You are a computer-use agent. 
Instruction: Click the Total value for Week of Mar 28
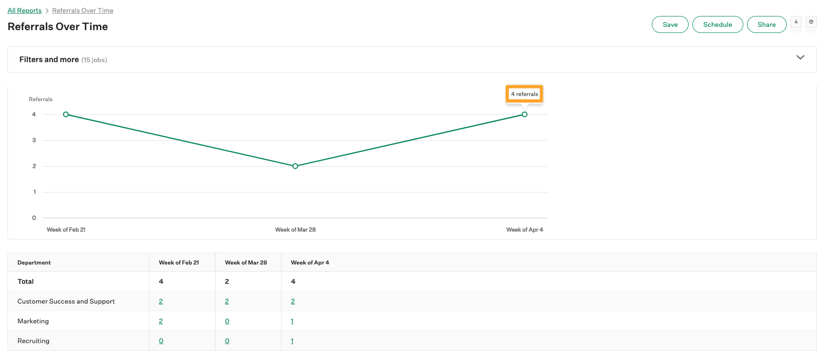(227, 281)
